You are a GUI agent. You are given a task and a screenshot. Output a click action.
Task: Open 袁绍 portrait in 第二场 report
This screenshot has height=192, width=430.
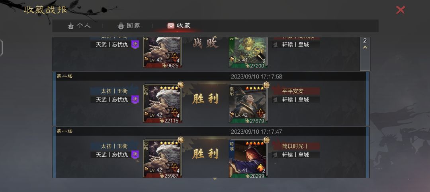(x=248, y=104)
